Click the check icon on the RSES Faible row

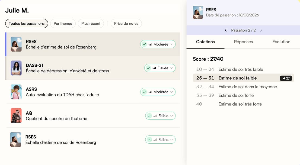click(x=149, y=140)
